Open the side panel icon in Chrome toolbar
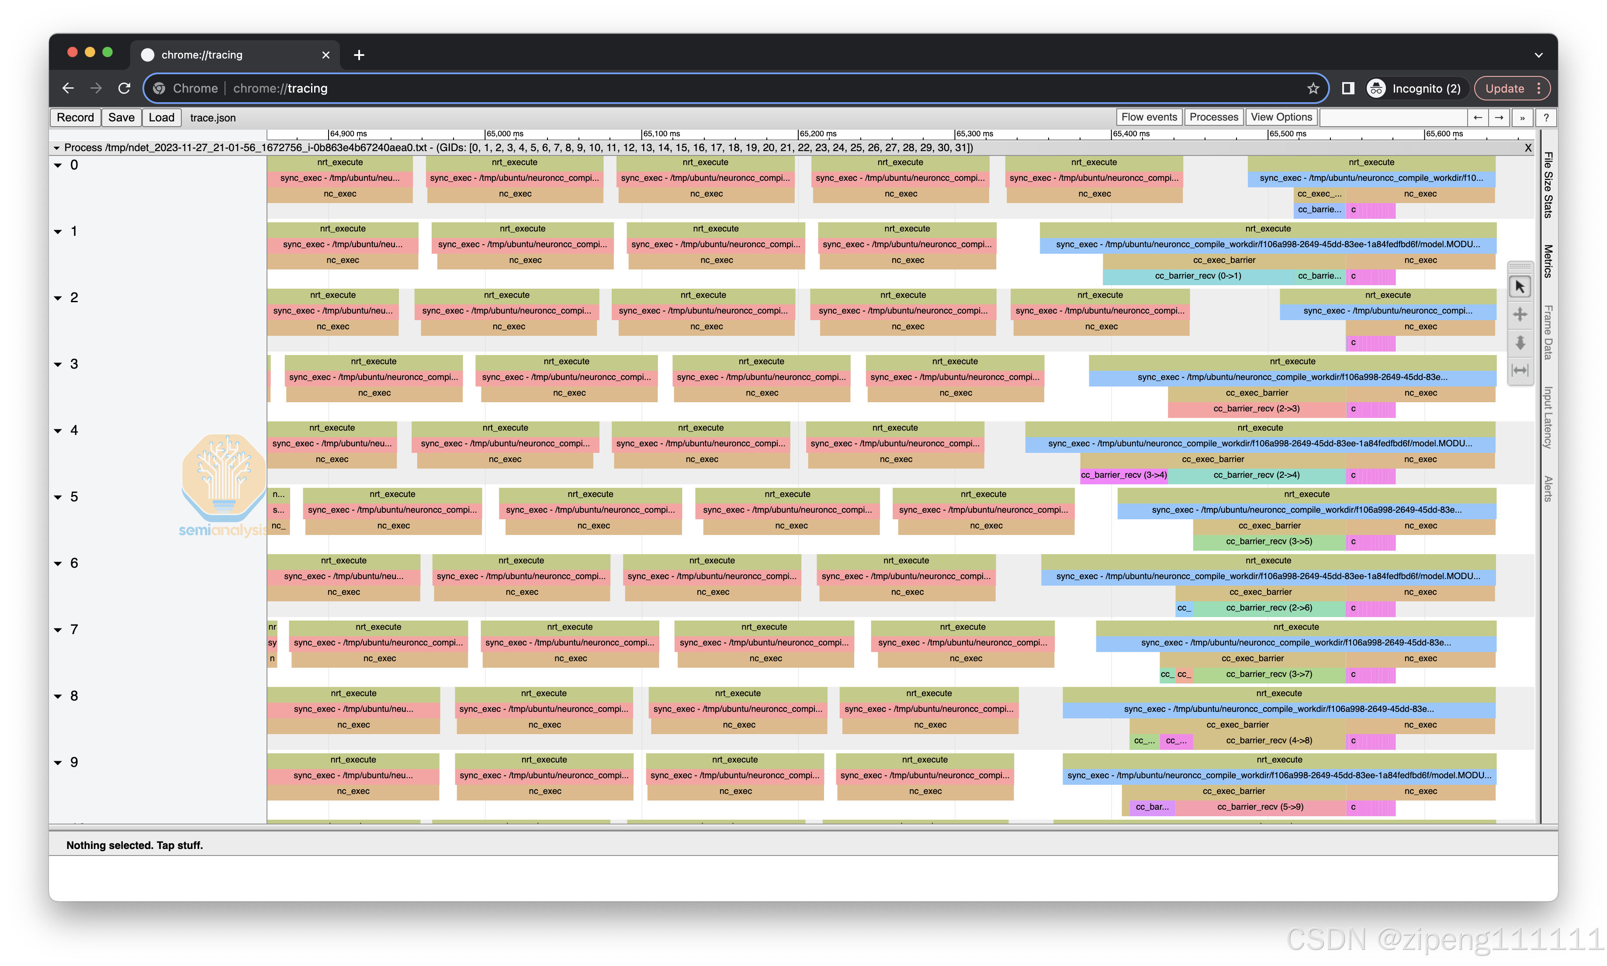1607x966 pixels. (x=1348, y=89)
